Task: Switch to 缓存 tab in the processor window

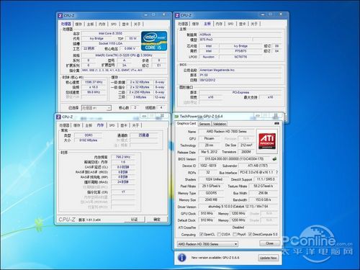Action: tap(78, 24)
